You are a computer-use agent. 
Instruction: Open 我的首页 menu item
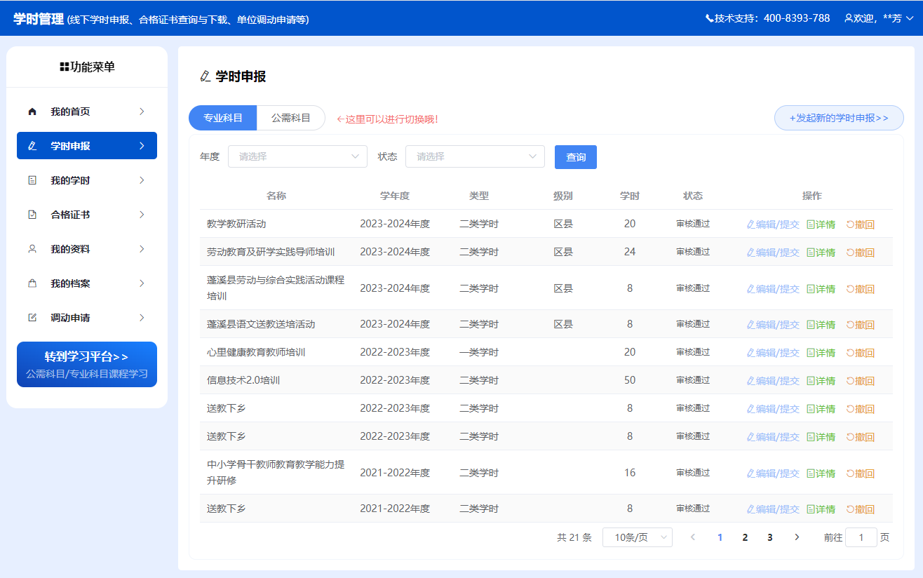click(x=87, y=112)
